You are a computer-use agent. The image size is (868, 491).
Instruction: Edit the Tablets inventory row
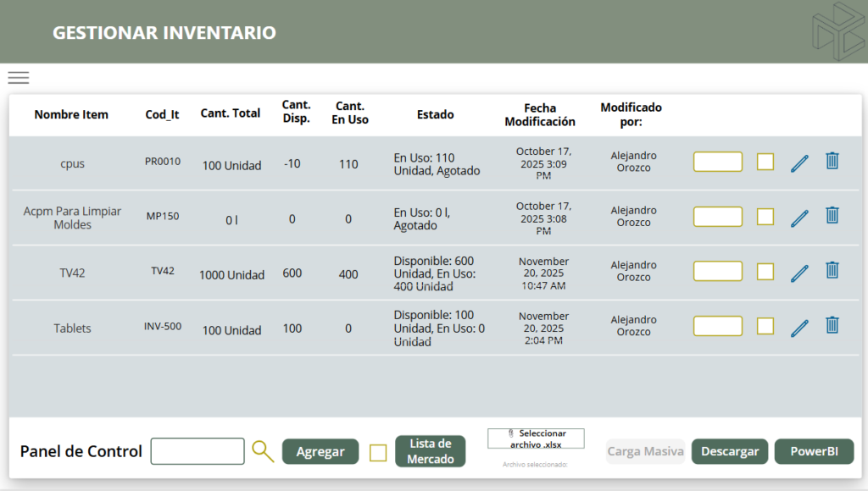click(x=799, y=327)
